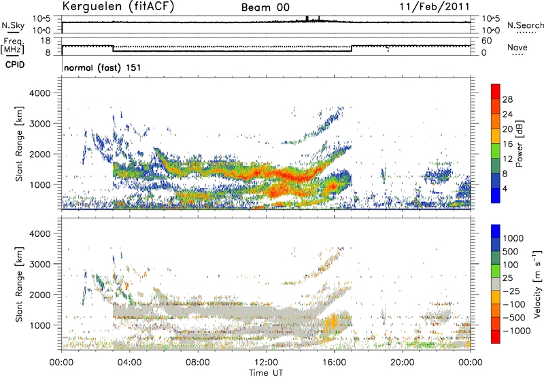Select the -1000 label on the velocity colorbar
Screen dimensions: 544x377
point(517,331)
